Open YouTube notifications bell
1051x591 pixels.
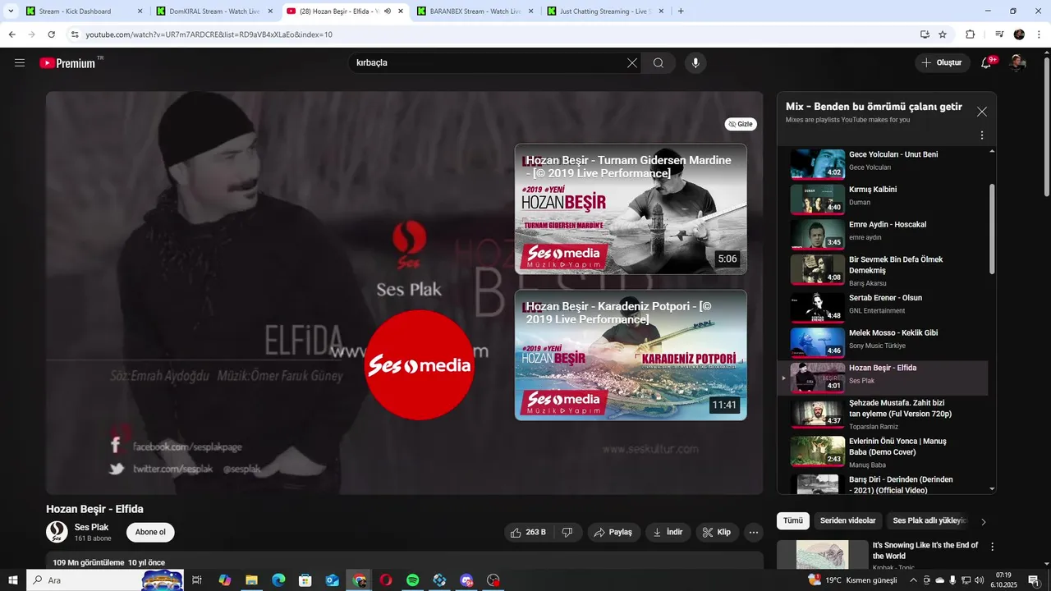(x=987, y=63)
